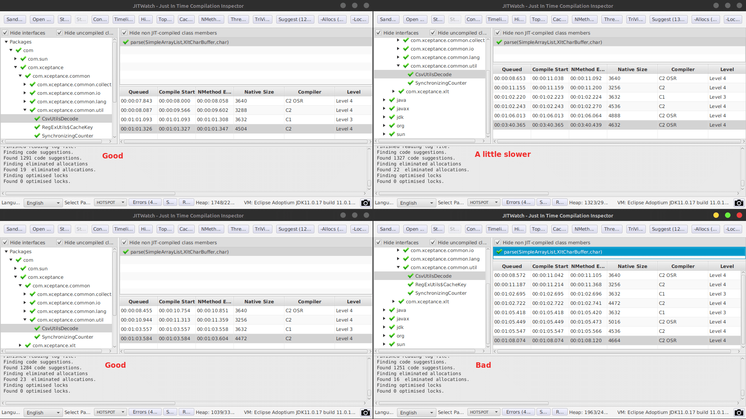Toggle the Hide uncompiled classes checkbox in the bottom-left window
The width and height of the screenshot is (746, 419).
pos(59,243)
